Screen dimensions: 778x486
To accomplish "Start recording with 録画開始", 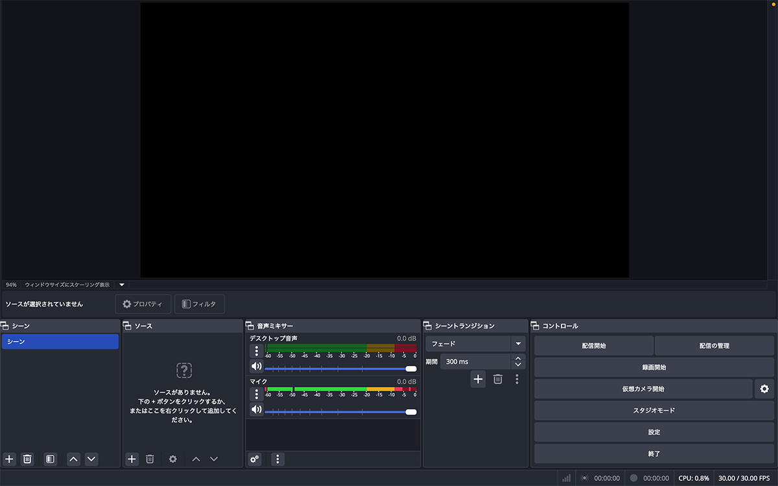I will (654, 367).
